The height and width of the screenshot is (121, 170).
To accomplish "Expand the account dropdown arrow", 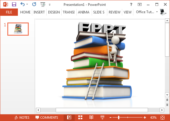I will pyautogui.click(x=157, y=12).
